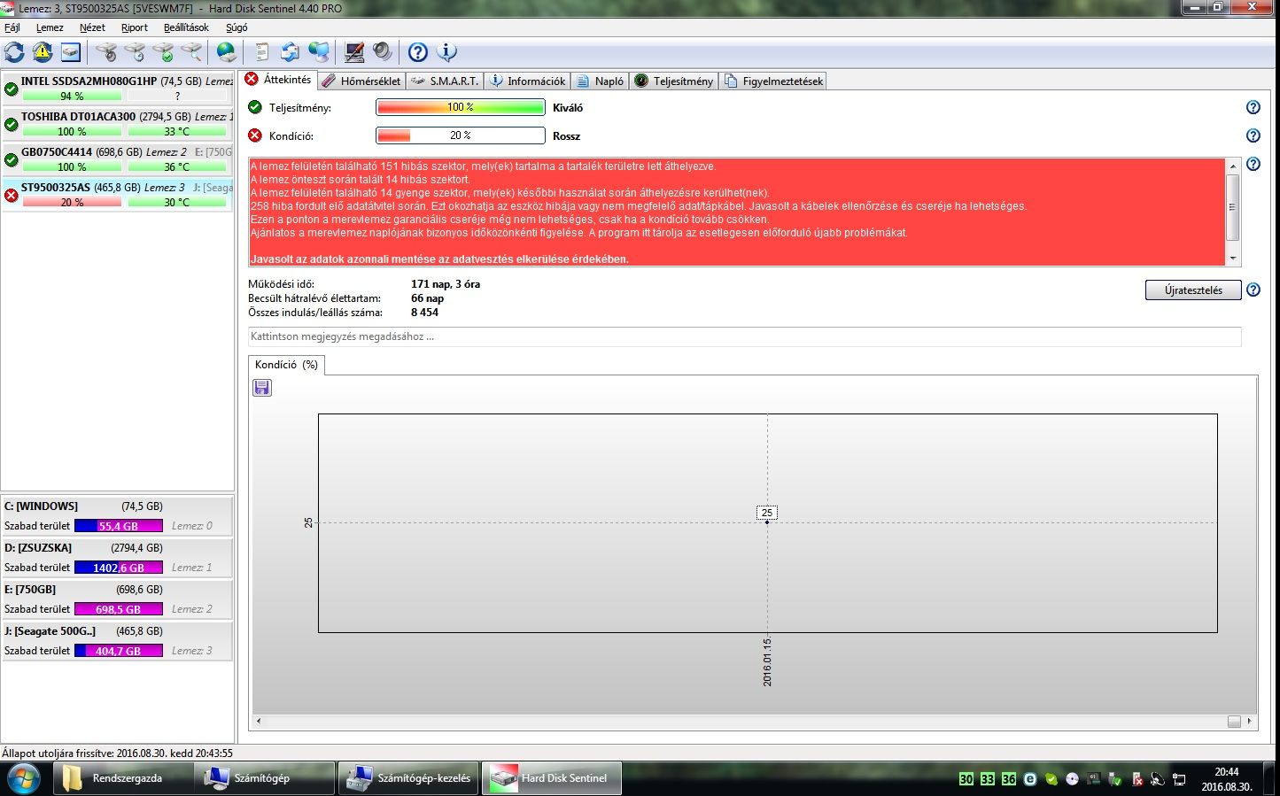Select GB0750C4414 disk entry
Viewport: 1280px width, 796px height.
[118, 158]
